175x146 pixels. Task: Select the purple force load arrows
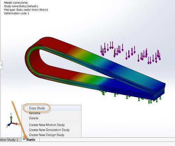click(x=130, y=53)
